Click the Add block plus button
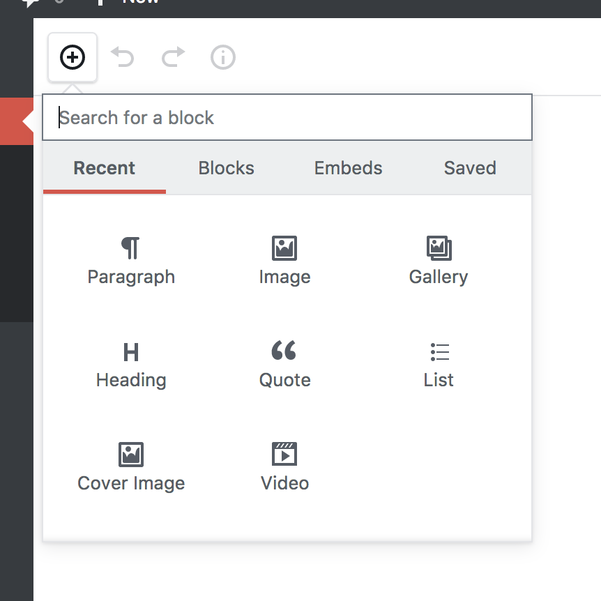Viewport: 601px width, 601px height. pyautogui.click(x=73, y=57)
